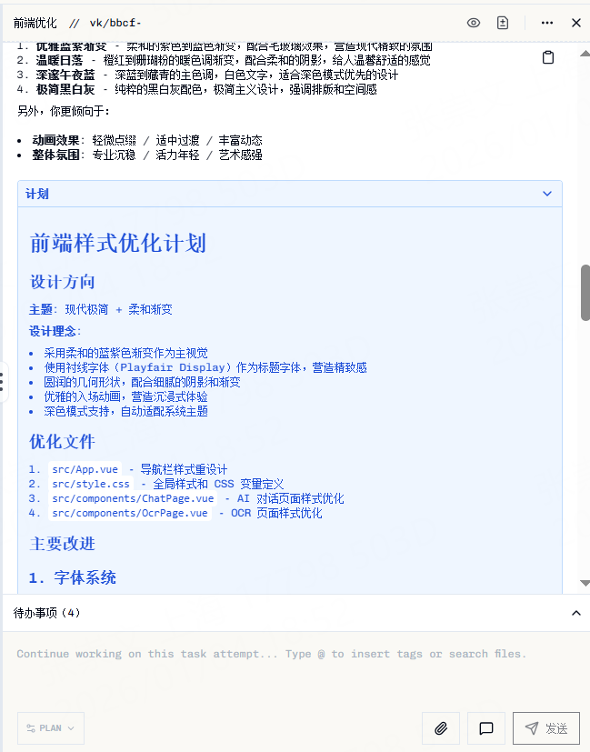Screen dimensions: 590x752
Task: Click the 温暖日落 option text
Action: 59,60
